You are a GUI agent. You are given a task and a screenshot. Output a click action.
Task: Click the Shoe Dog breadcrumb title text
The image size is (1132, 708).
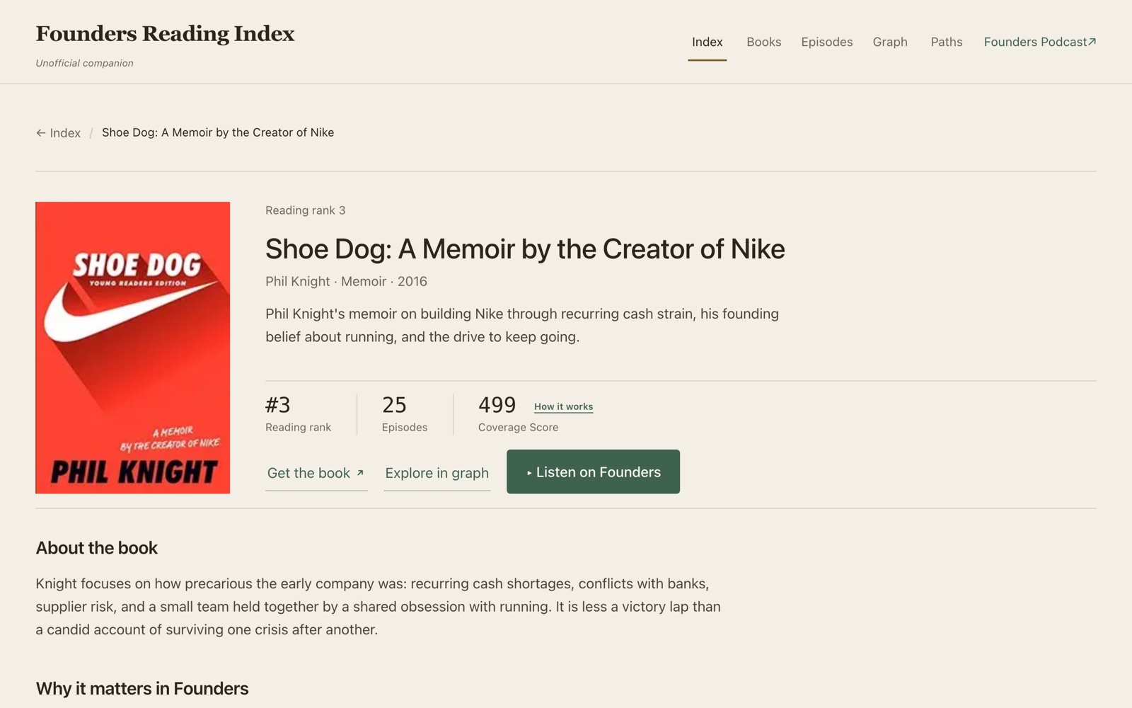[x=218, y=132]
